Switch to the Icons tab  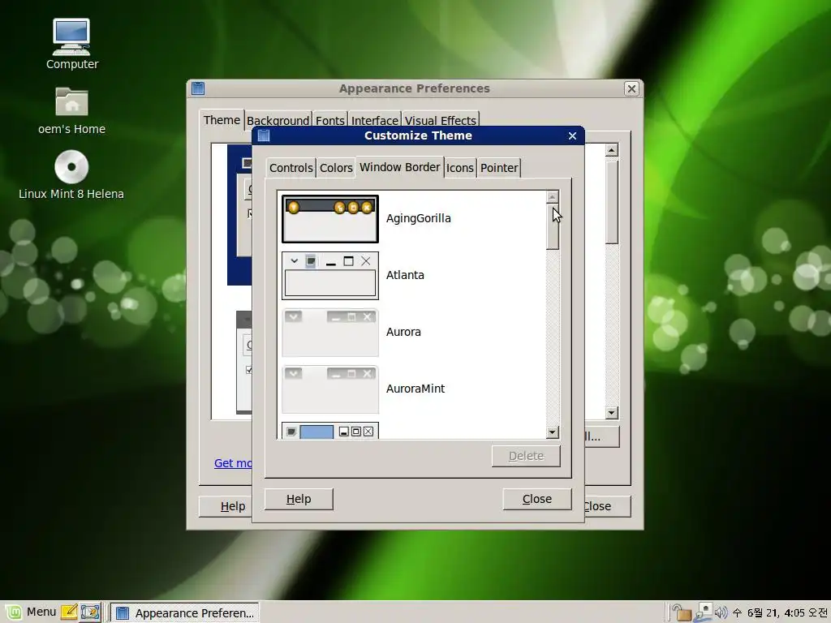(459, 168)
